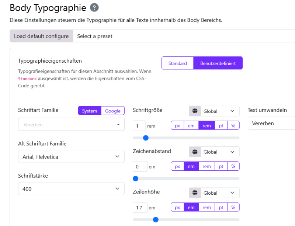Click Load default configure button
The image size is (295, 226).
coord(41,36)
